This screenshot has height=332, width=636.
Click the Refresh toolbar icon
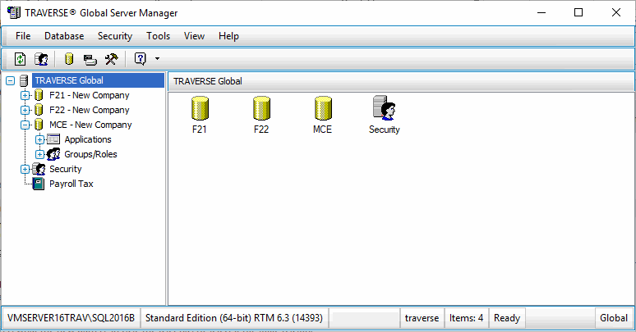20,59
